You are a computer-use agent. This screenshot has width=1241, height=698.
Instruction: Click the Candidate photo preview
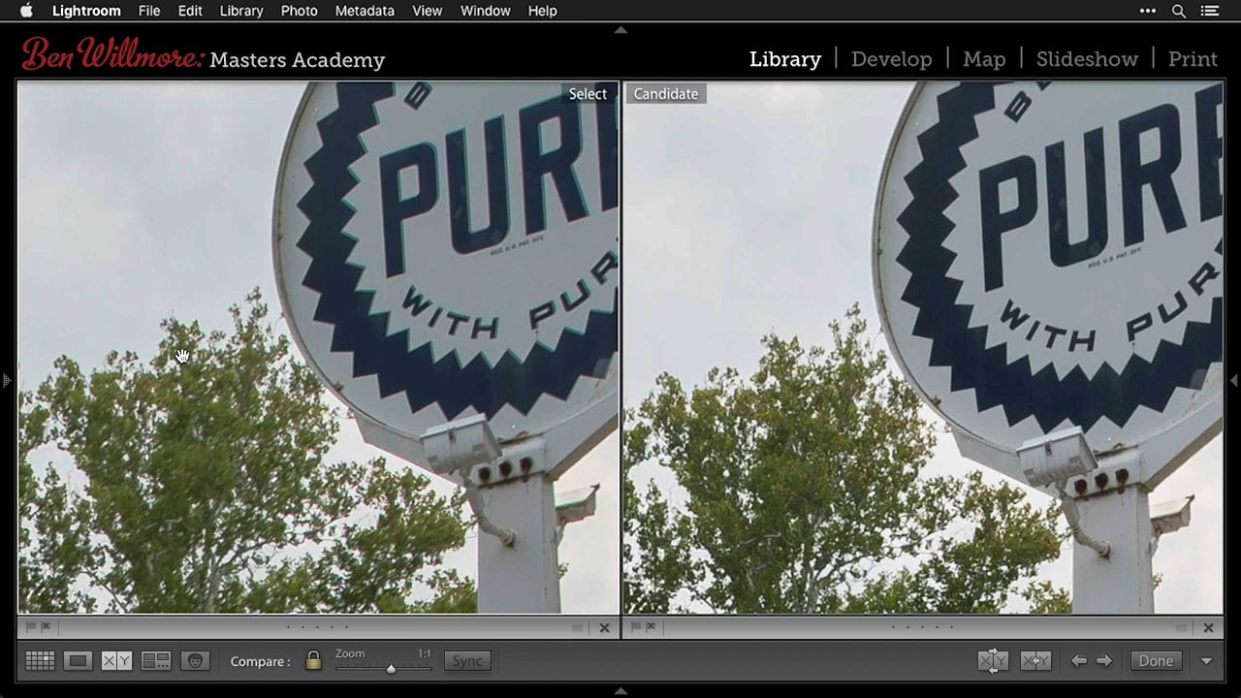coord(923,348)
